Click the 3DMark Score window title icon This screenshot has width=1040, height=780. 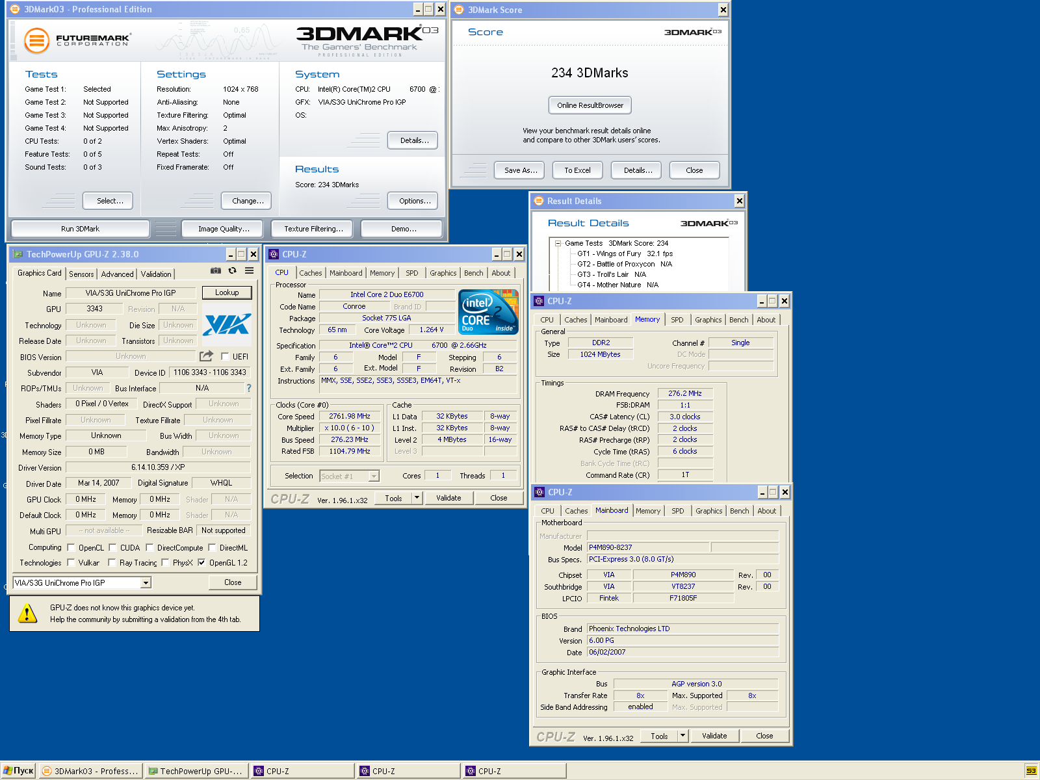pos(459,10)
